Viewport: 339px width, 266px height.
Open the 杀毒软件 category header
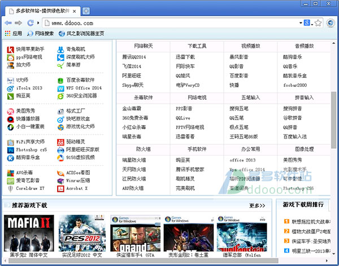click(143, 97)
